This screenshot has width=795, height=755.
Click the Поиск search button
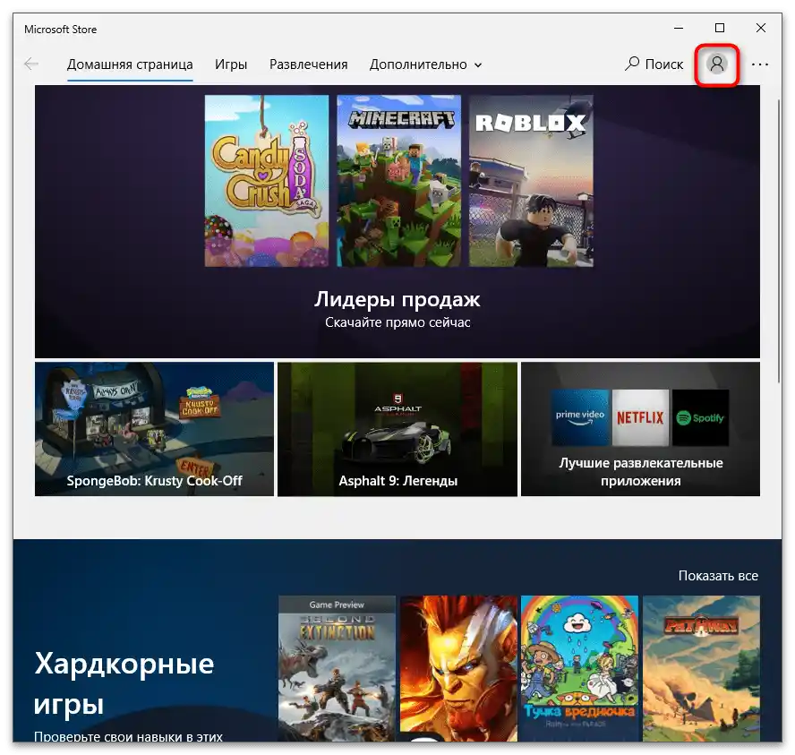pyautogui.click(x=654, y=64)
